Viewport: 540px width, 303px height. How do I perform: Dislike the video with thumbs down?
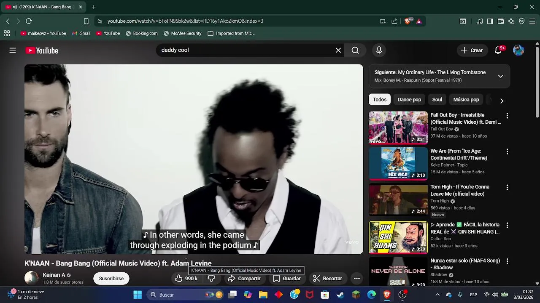point(211,279)
